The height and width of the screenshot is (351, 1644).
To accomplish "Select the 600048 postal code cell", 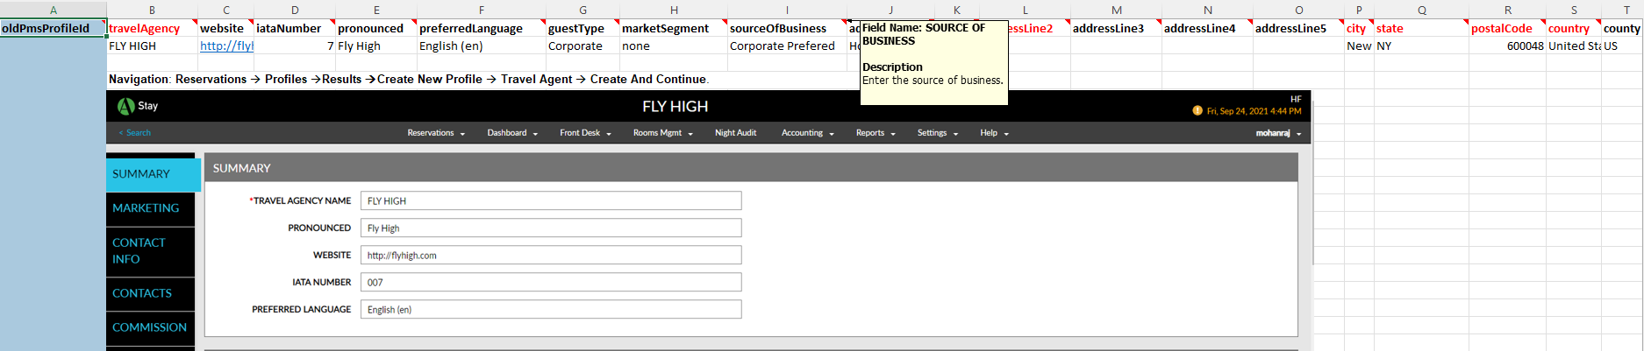I will [1507, 46].
